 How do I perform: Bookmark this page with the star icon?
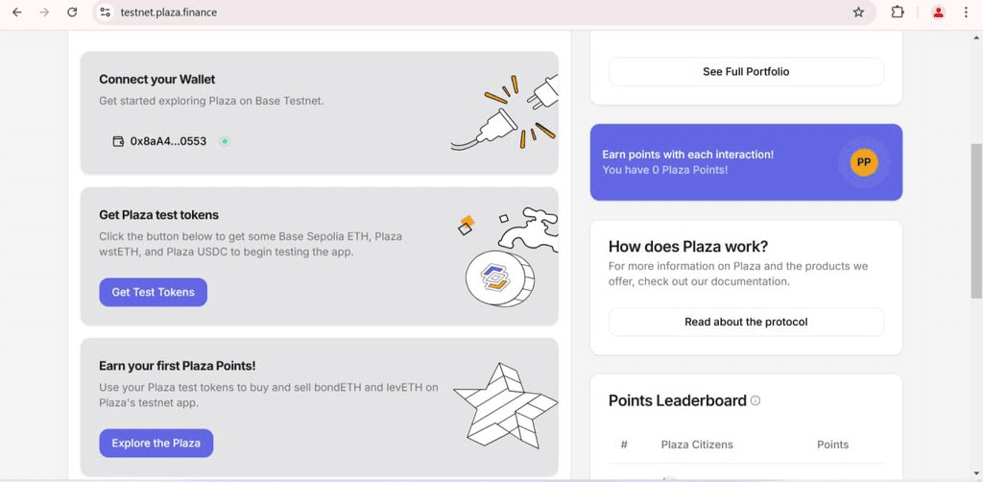(858, 12)
